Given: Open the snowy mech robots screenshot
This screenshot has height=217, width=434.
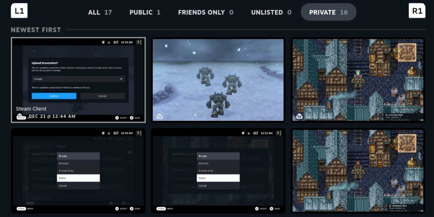Looking at the screenshot, I should click(x=218, y=80).
